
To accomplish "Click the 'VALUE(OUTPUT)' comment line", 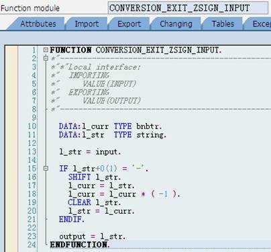I will [96, 101].
